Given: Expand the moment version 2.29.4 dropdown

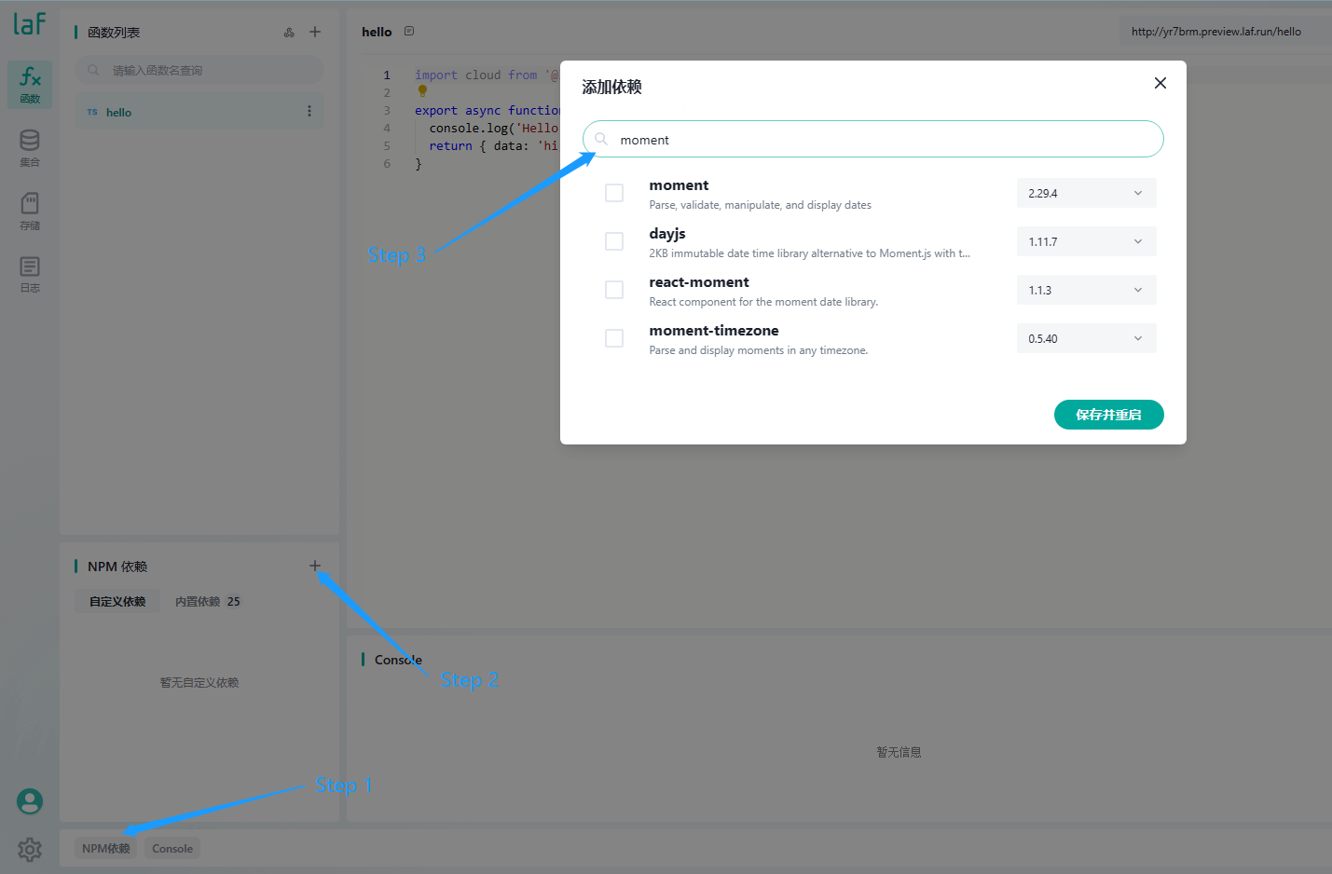Looking at the screenshot, I should point(1086,193).
